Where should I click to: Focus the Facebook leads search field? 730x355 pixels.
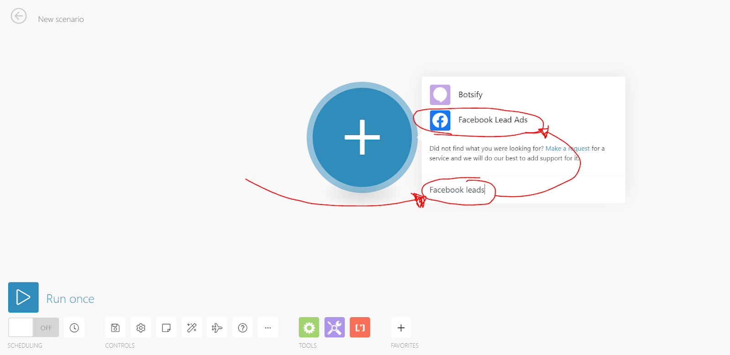coord(523,190)
